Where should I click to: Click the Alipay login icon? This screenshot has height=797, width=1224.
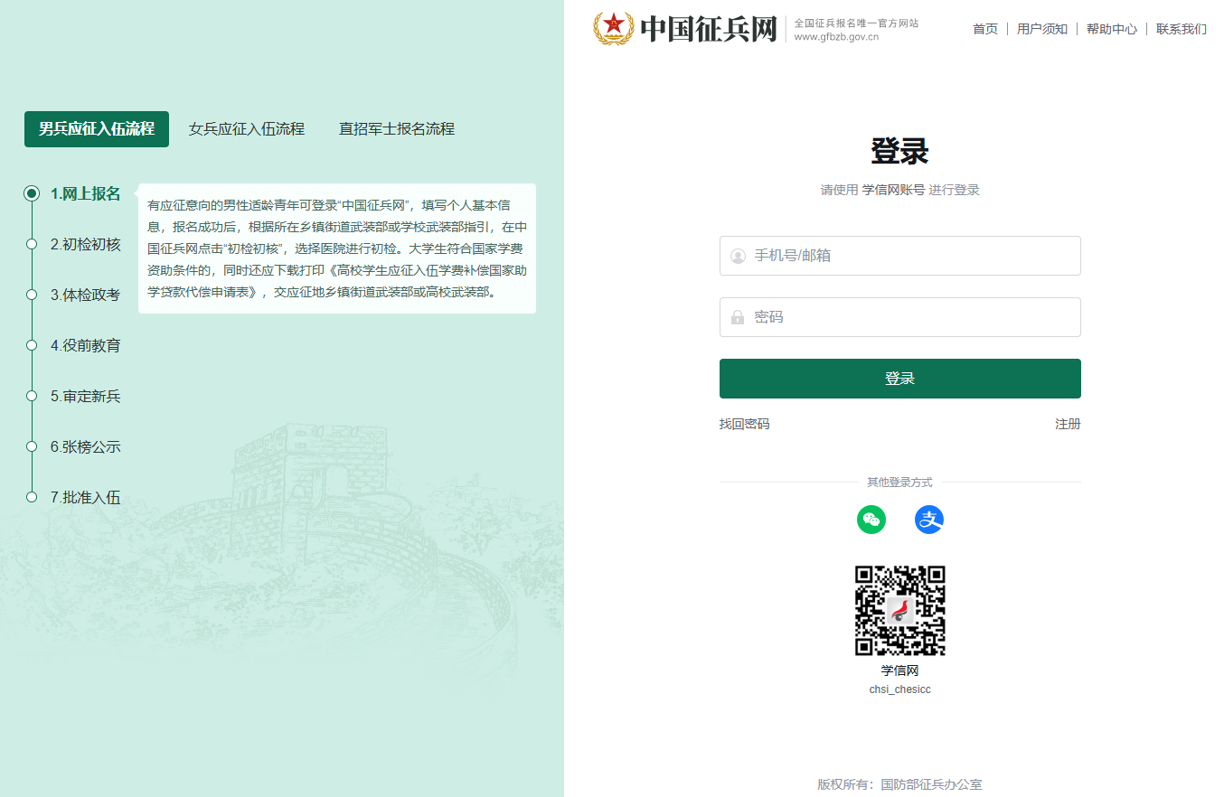pos(929,520)
